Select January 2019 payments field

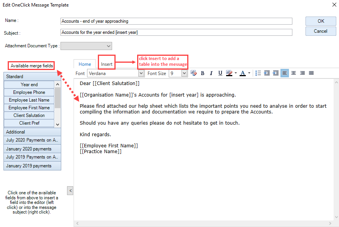tap(32, 166)
